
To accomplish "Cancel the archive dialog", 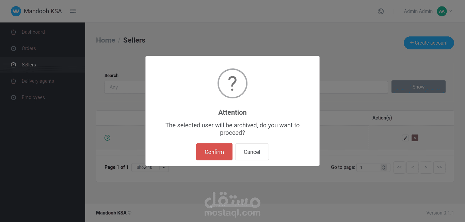I will 252,152.
